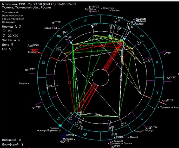Select the Virgo sign glyph on the zodiac ring
This screenshot has width=179, height=148.
[x=43, y=93]
